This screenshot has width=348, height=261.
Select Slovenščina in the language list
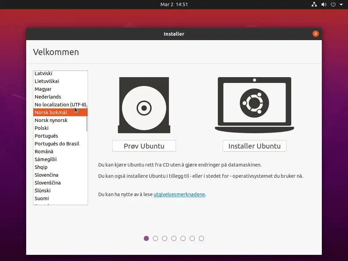pos(60,182)
